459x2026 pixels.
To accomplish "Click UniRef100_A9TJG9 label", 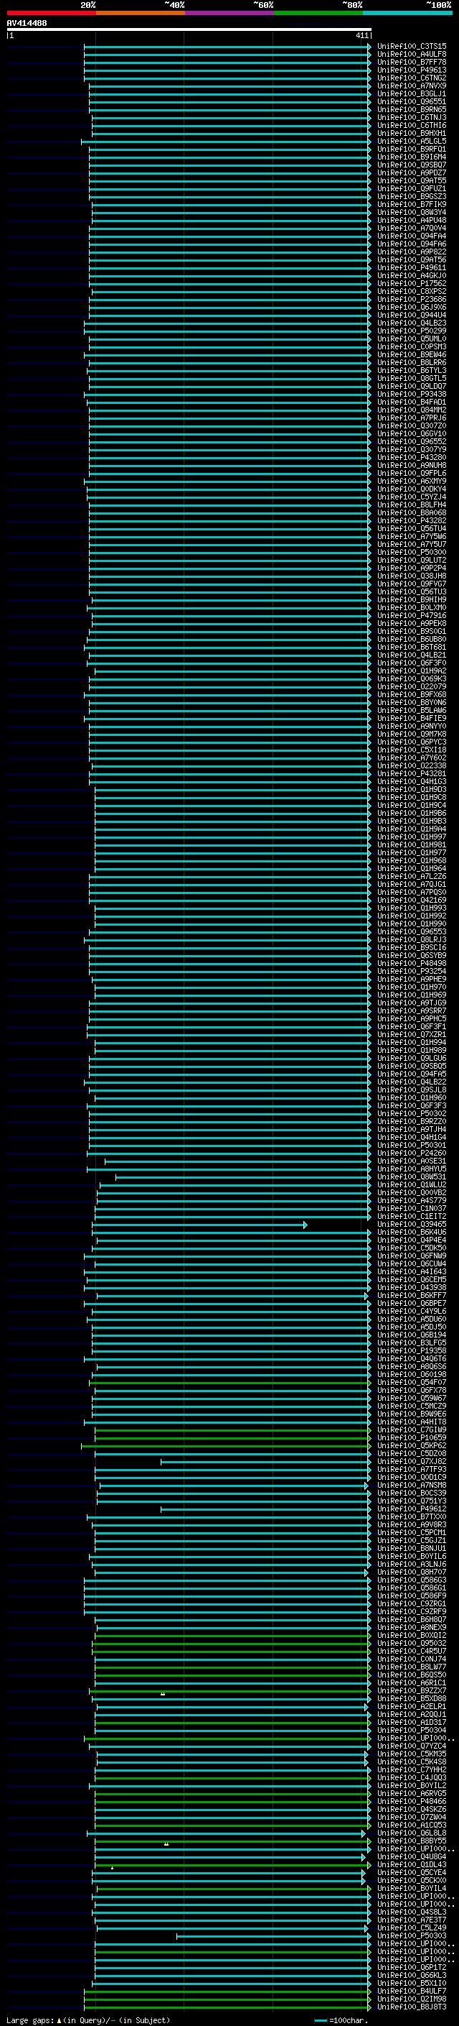I will coord(412,1003).
